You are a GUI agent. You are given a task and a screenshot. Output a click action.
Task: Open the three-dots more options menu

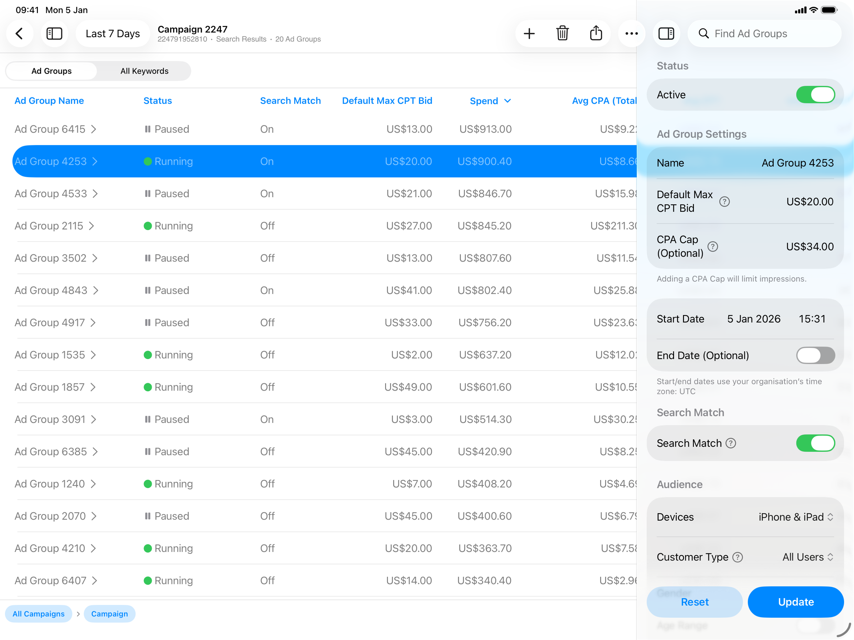(632, 33)
